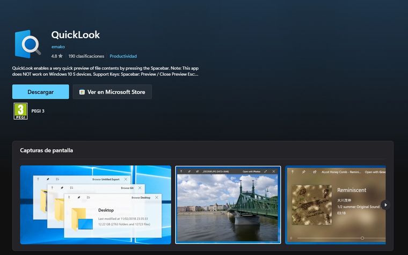Click the pin icon in Browse Desktop preview
Image resolution: width=408 pixels, height=255 pixels.
point(78,198)
